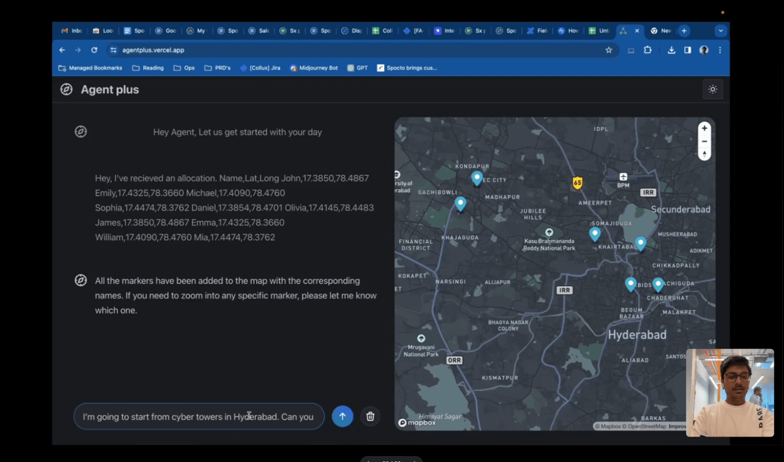Screen dimensions: 784x462
Task: Select the map marker under Somajiguda
Action: [594, 234]
